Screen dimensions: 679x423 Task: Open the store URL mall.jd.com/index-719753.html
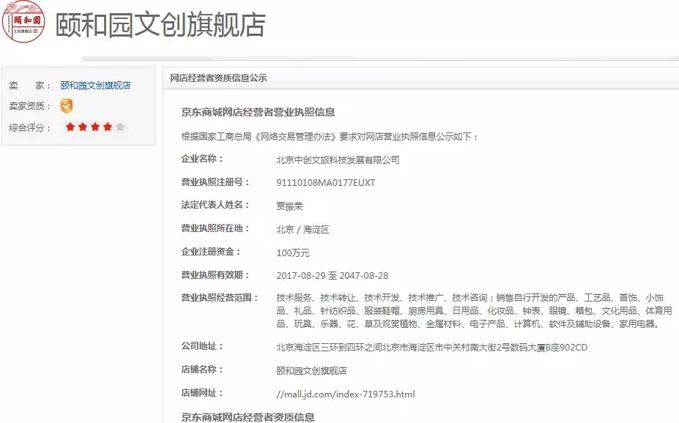coord(346,394)
